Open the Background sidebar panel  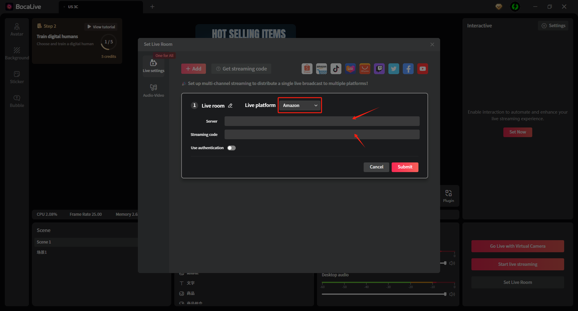(17, 54)
